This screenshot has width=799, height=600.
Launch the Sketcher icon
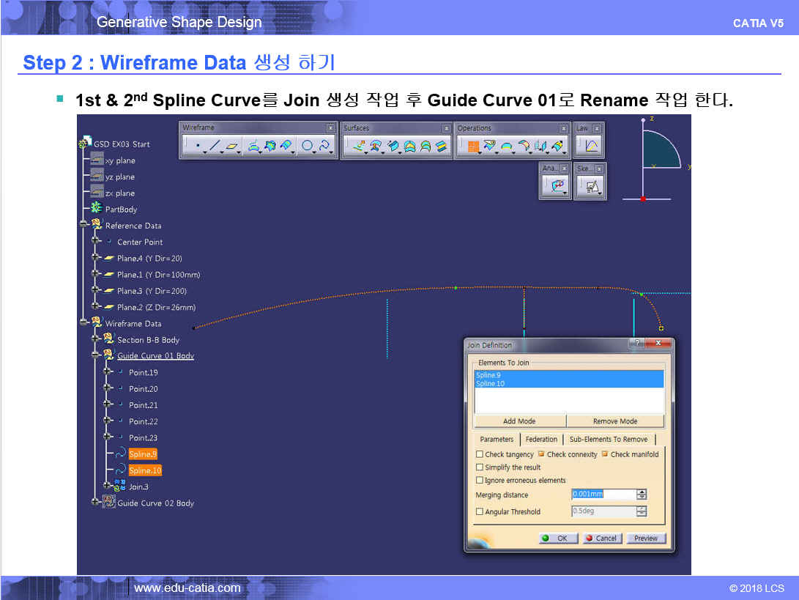coord(589,187)
